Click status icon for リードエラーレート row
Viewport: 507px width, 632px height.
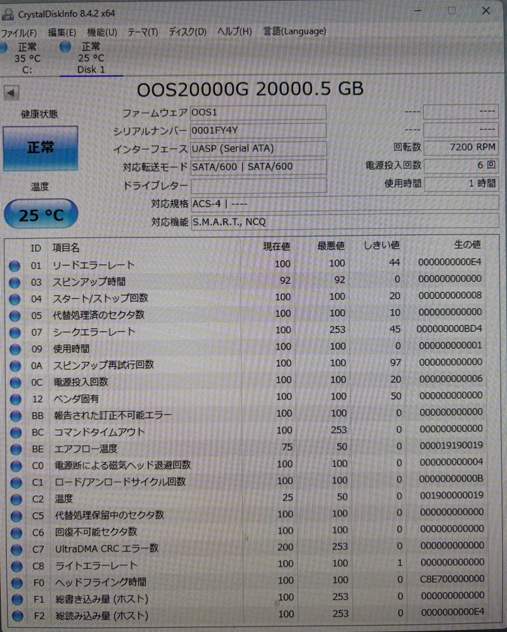tap(15, 266)
